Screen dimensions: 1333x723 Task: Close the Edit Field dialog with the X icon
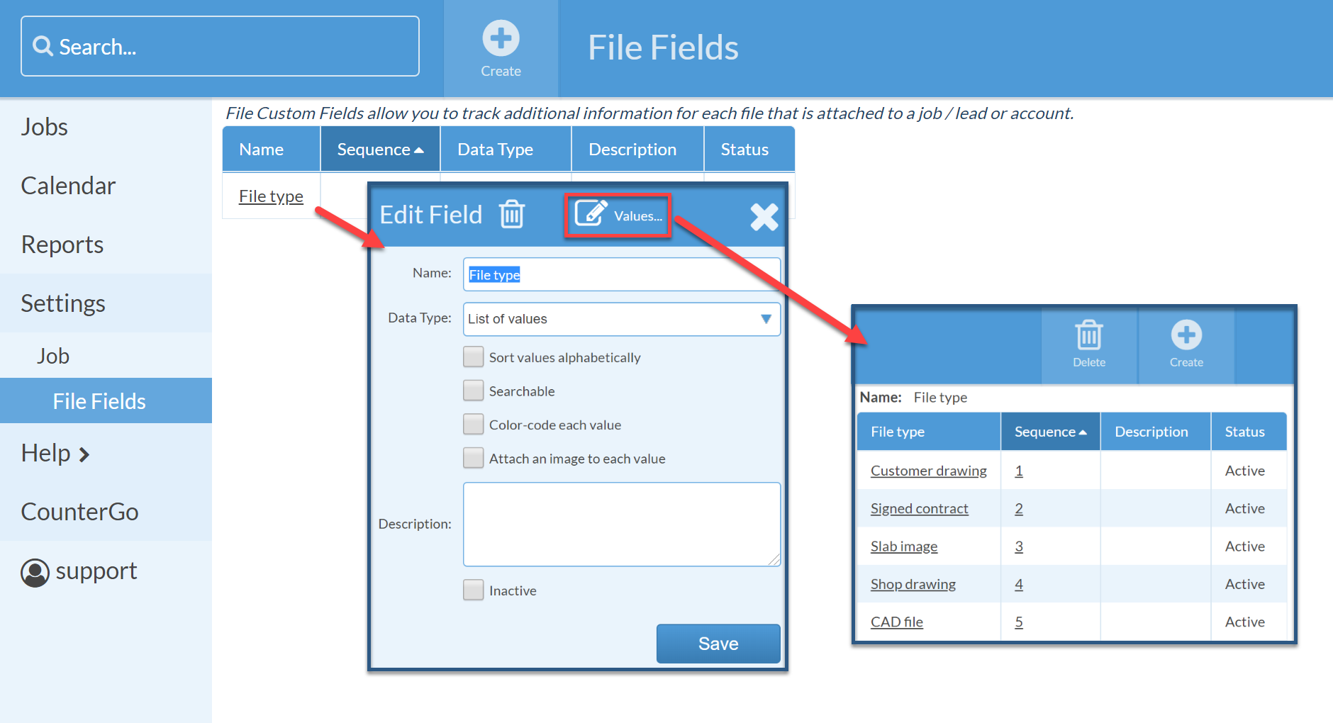point(764,218)
